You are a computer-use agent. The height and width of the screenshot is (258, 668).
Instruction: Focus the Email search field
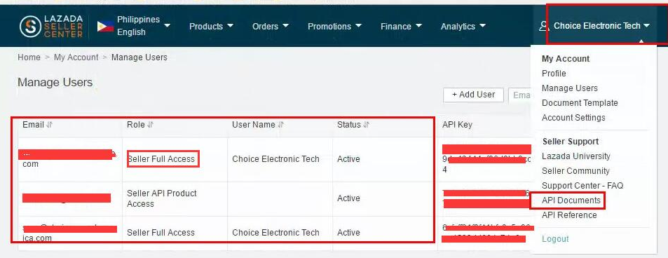coord(519,95)
